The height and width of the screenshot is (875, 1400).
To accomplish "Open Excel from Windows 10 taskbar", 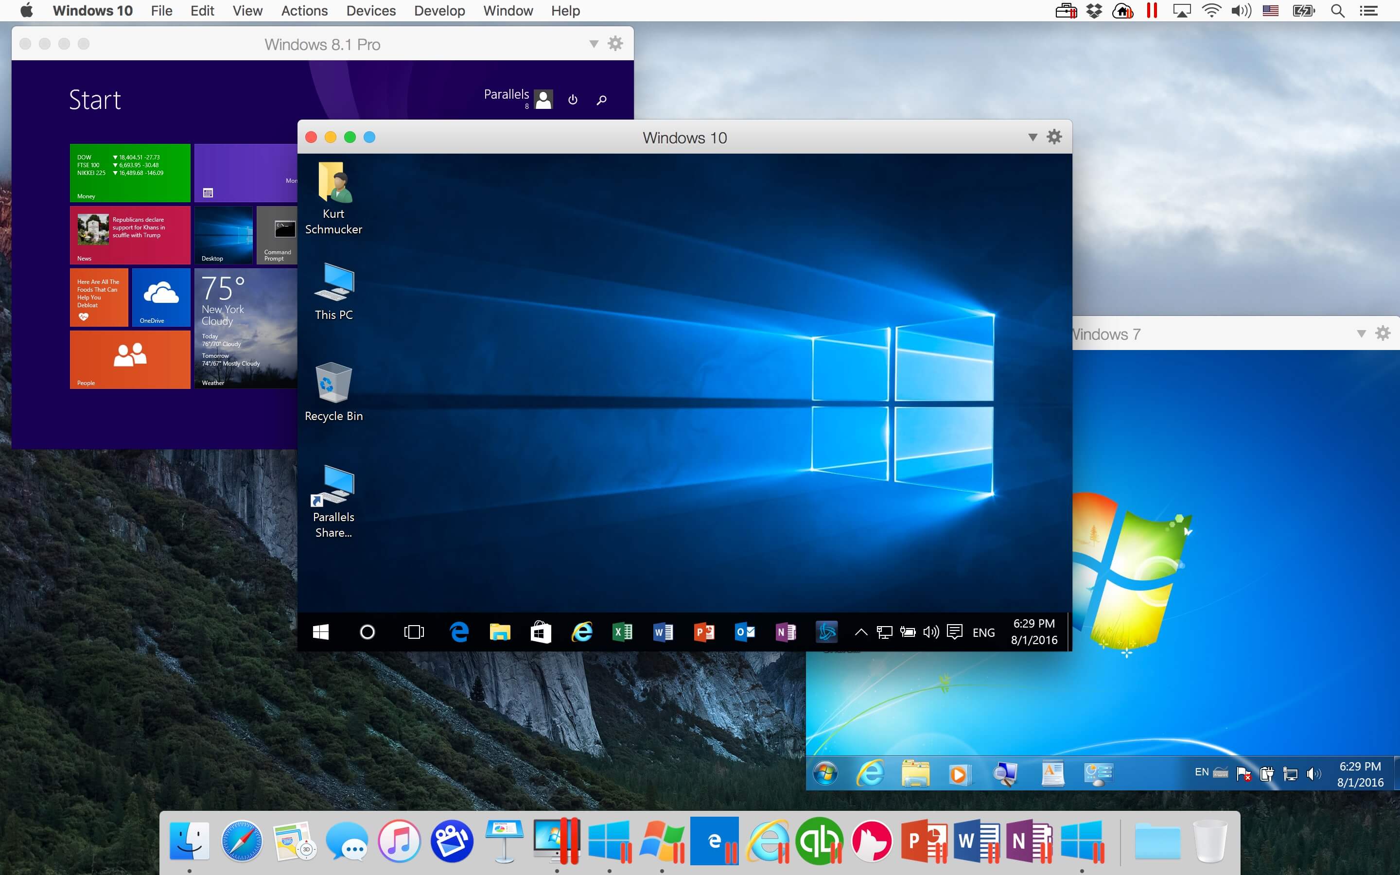I will [623, 632].
